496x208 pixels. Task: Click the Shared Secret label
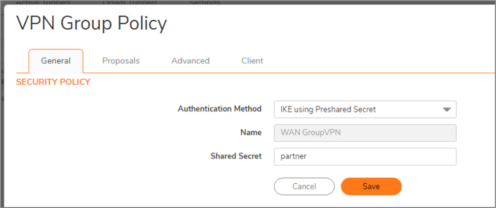[236, 157]
